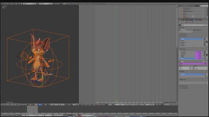209x117 pixels.
Task: Open the File menu
Action: 6,4
